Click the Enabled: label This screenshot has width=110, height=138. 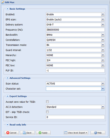tap(10, 14)
